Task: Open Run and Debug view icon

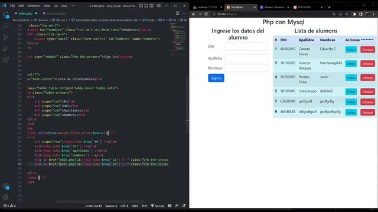Action: coord(6,49)
